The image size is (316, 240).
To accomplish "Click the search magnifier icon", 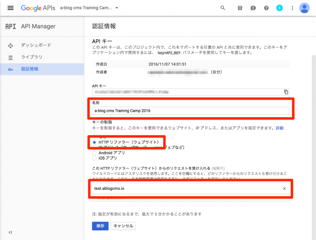I will (x=223, y=8).
